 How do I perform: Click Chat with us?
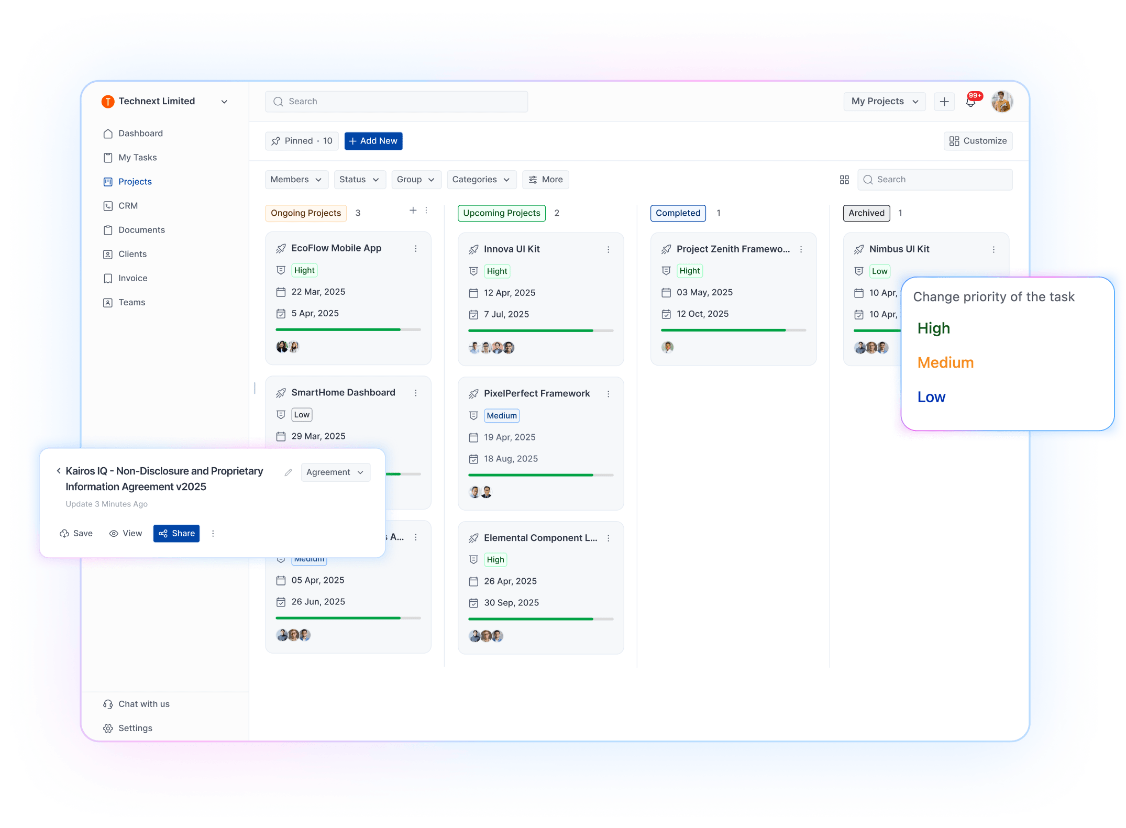(136, 704)
